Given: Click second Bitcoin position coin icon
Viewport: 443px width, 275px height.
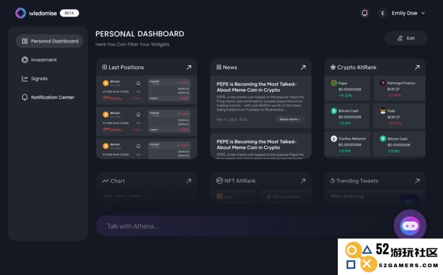Looking at the screenshot, I should click(106, 115).
